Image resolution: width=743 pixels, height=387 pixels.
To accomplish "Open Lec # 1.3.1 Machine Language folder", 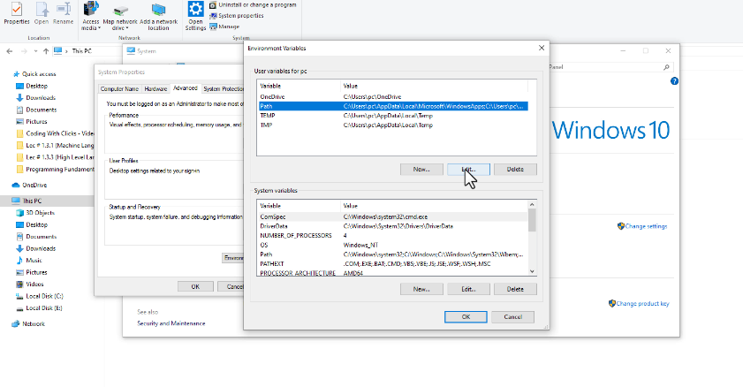I will pyautogui.click(x=55, y=146).
